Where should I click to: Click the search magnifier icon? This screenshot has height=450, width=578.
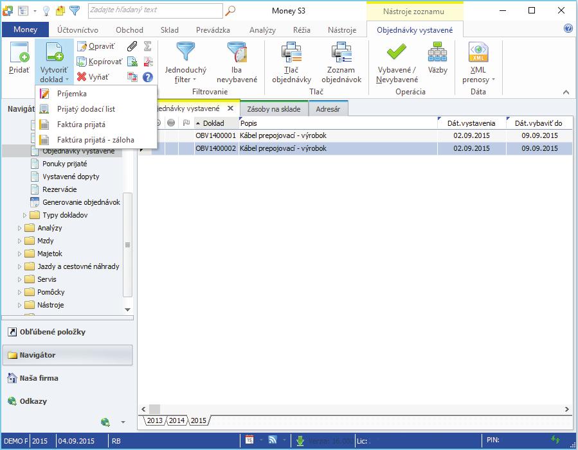tap(230, 11)
